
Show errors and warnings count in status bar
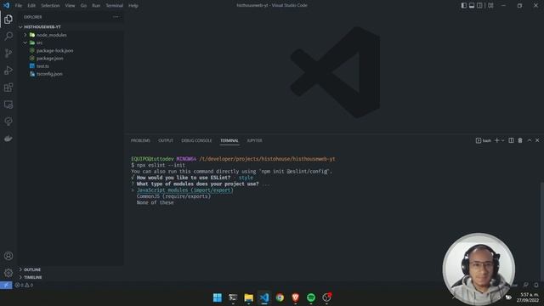24,286
